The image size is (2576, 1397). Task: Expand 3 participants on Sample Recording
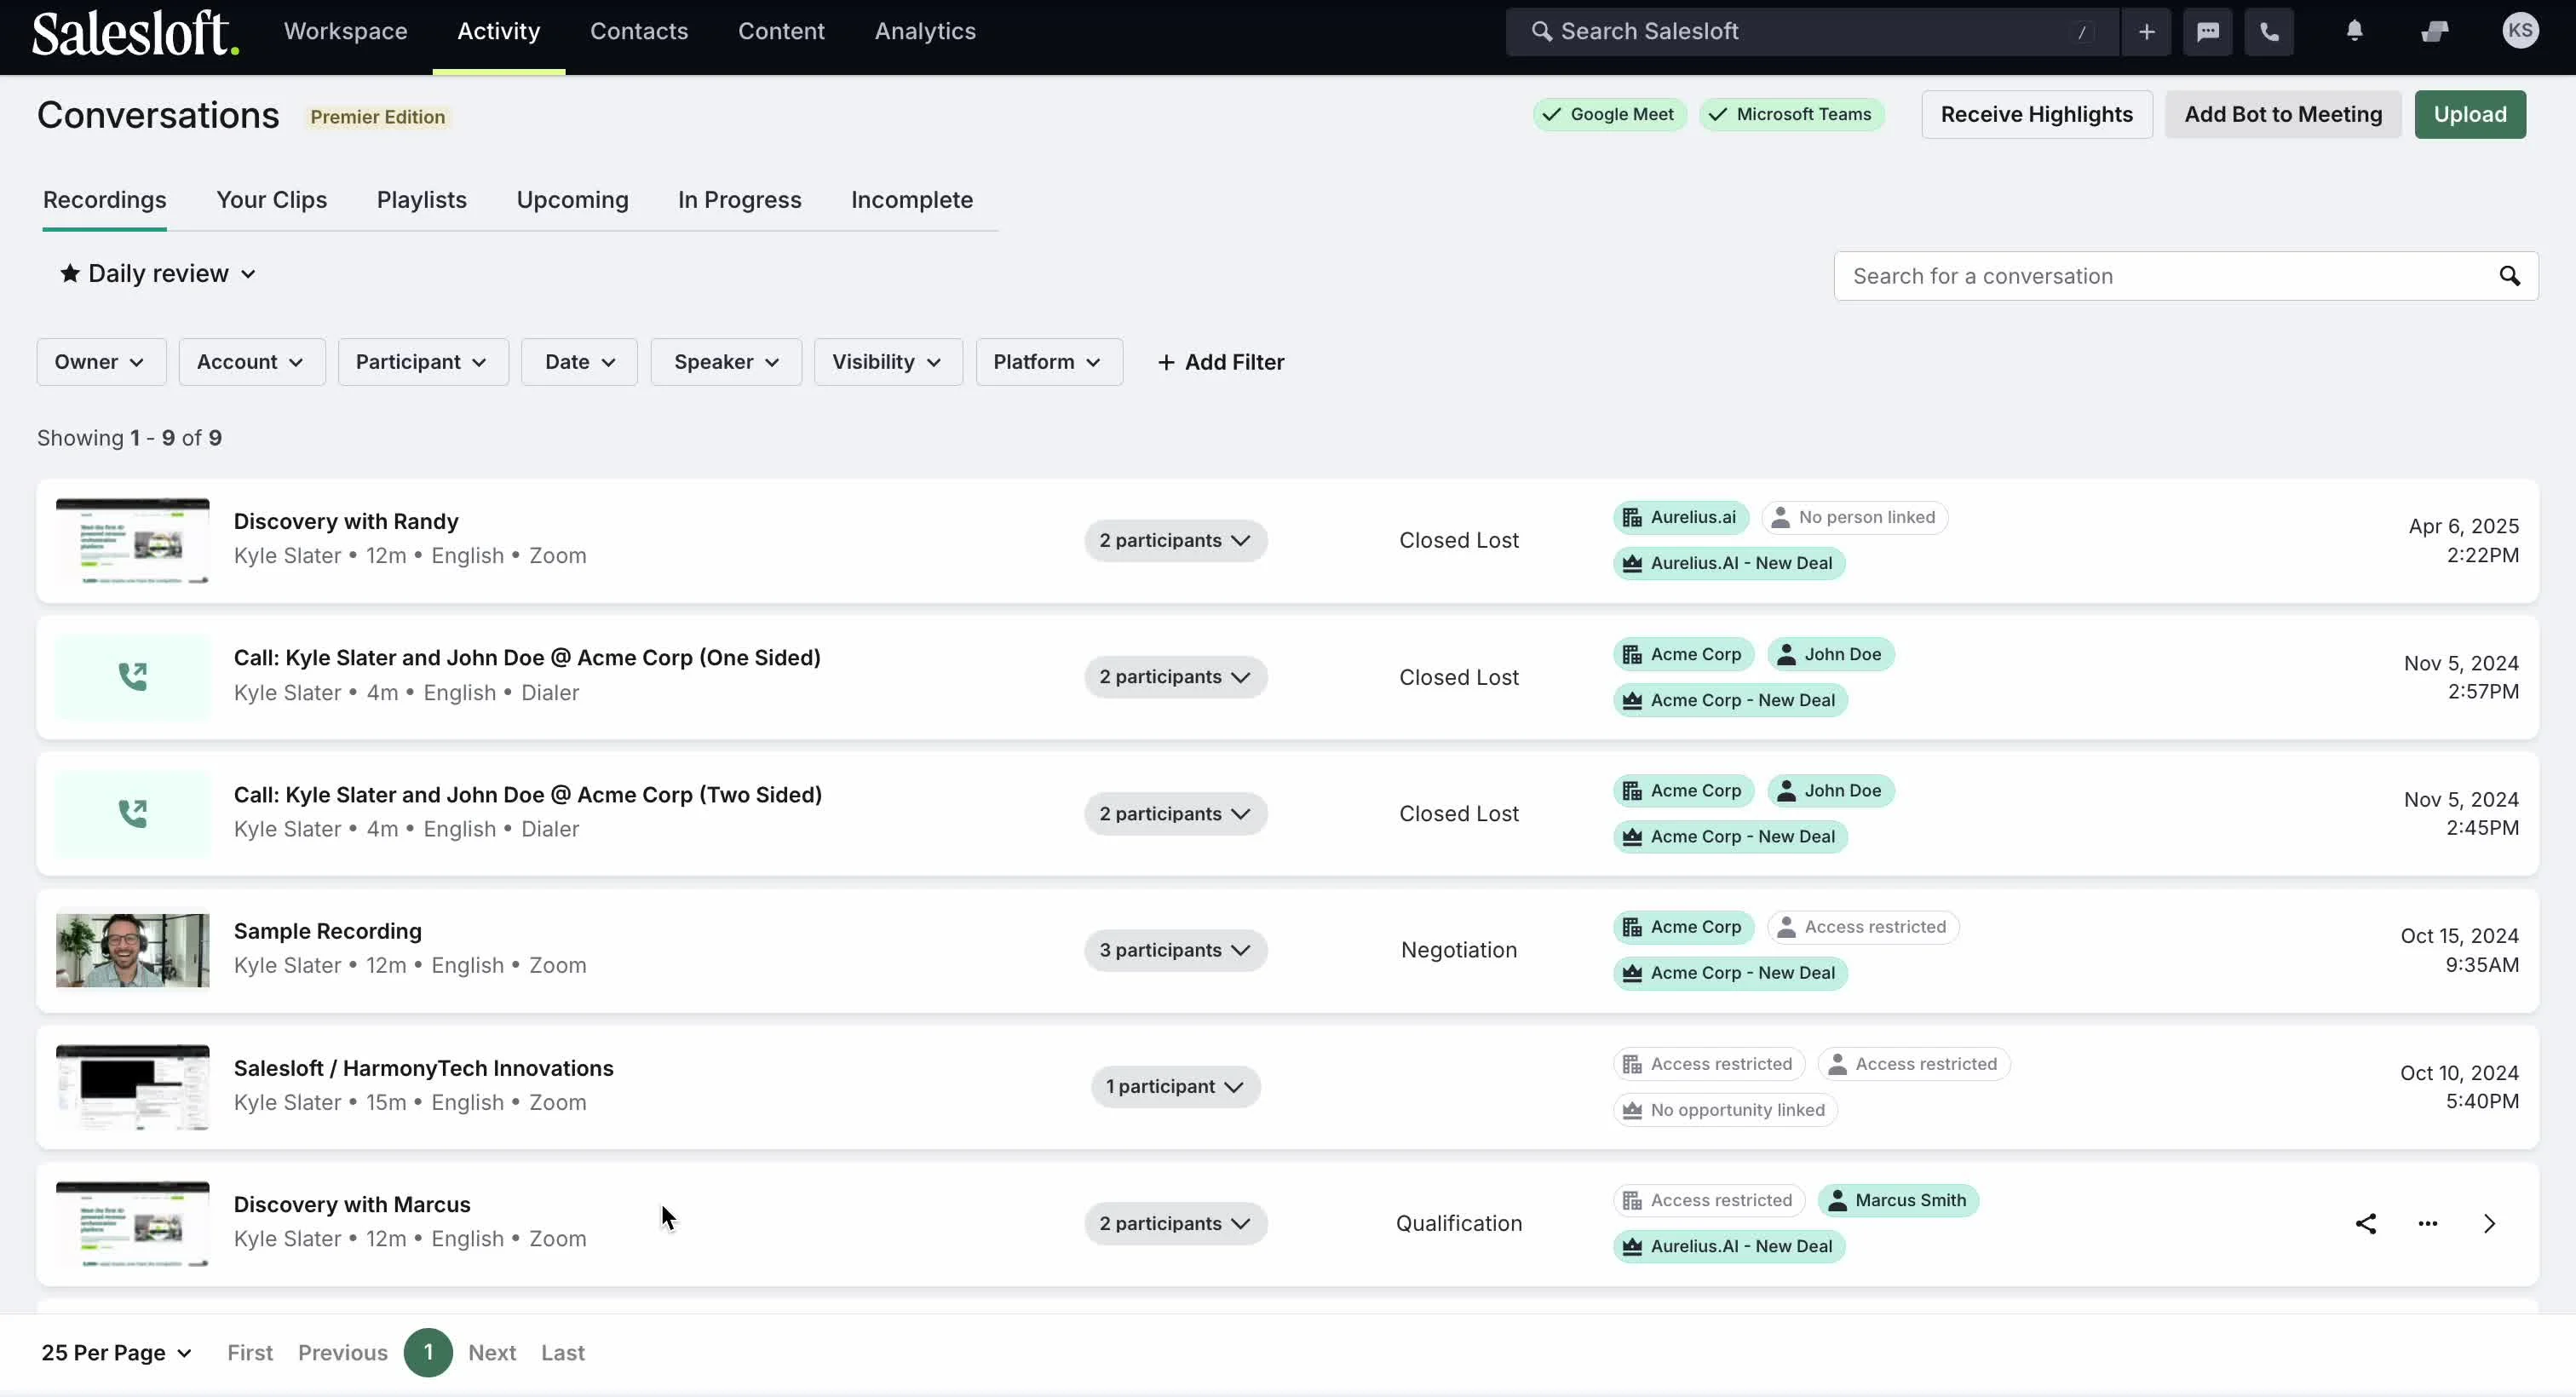coord(1175,950)
